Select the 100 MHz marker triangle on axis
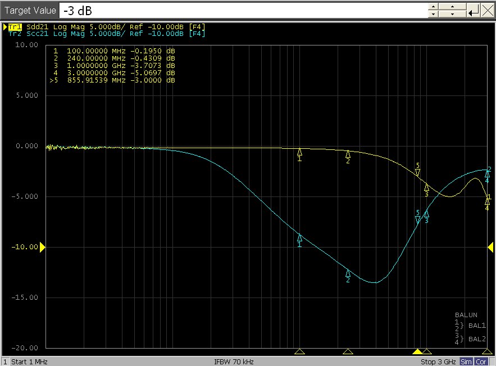 pos(299,352)
